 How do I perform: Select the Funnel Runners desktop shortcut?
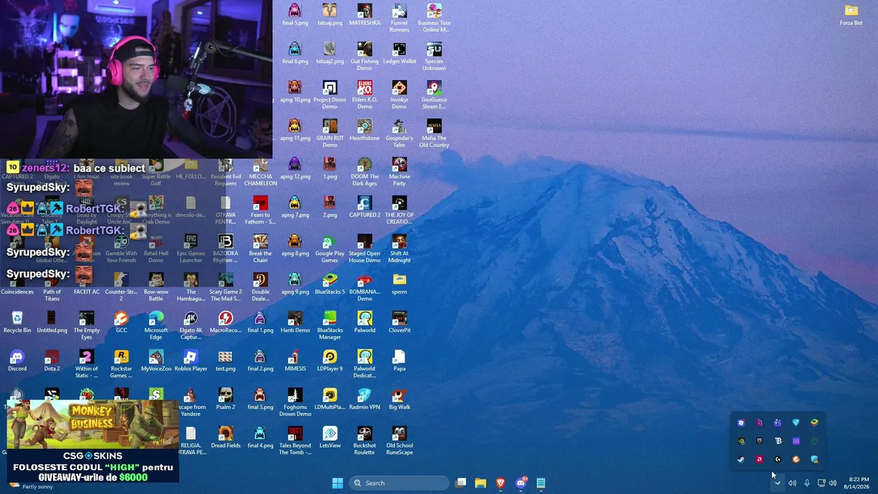[x=400, y=18]
